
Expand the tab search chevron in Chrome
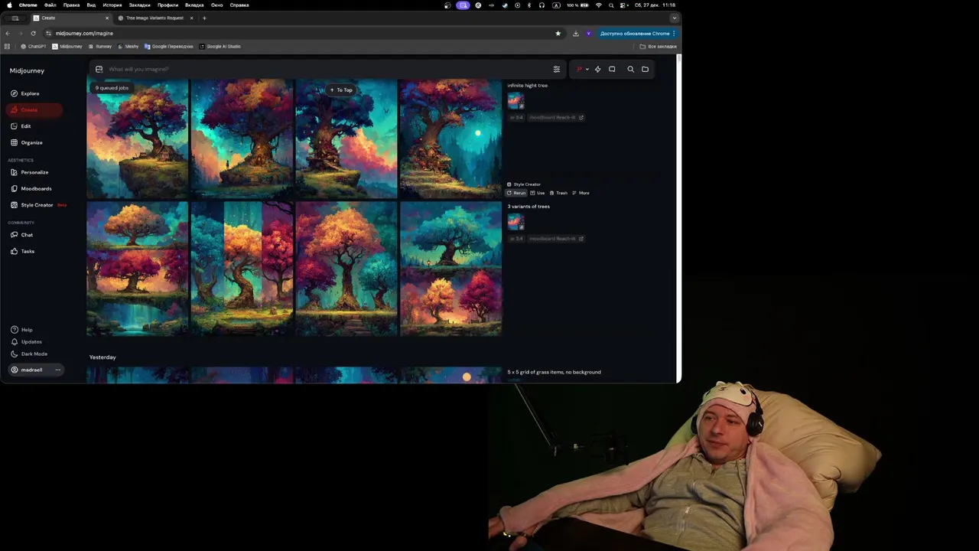(x=674, y=18)
